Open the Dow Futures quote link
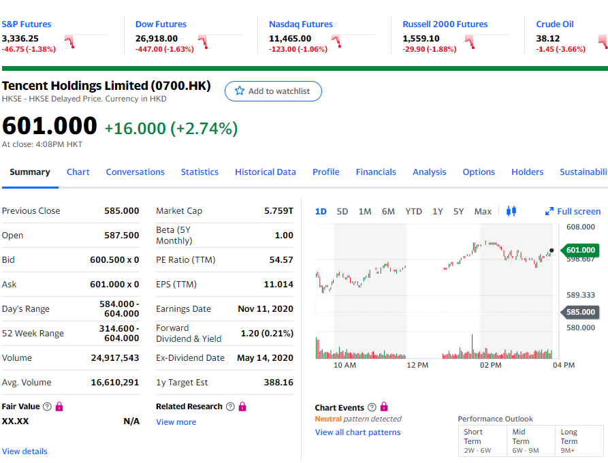 pyautogui.click(x=161, y=24)
